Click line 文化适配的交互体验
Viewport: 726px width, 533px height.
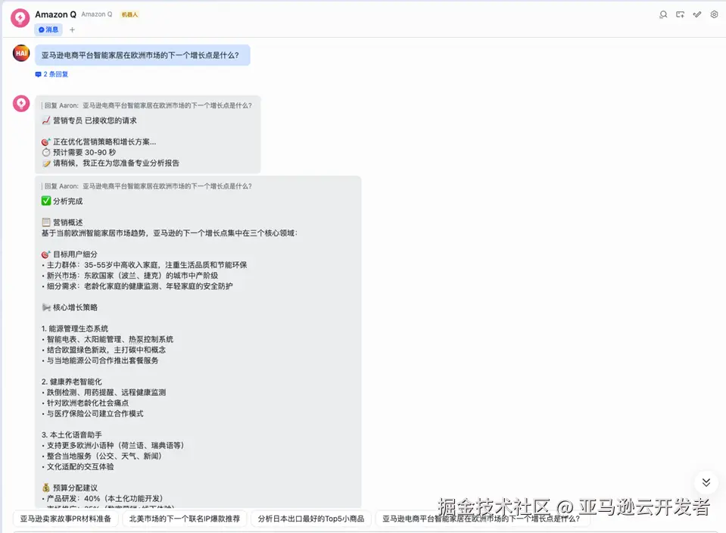tap(78, 467)
